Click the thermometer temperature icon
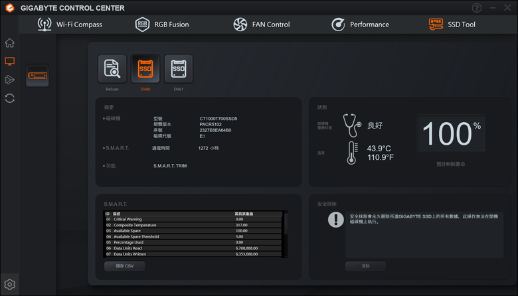This screenshot has height=296, width=518. point(352,153)
